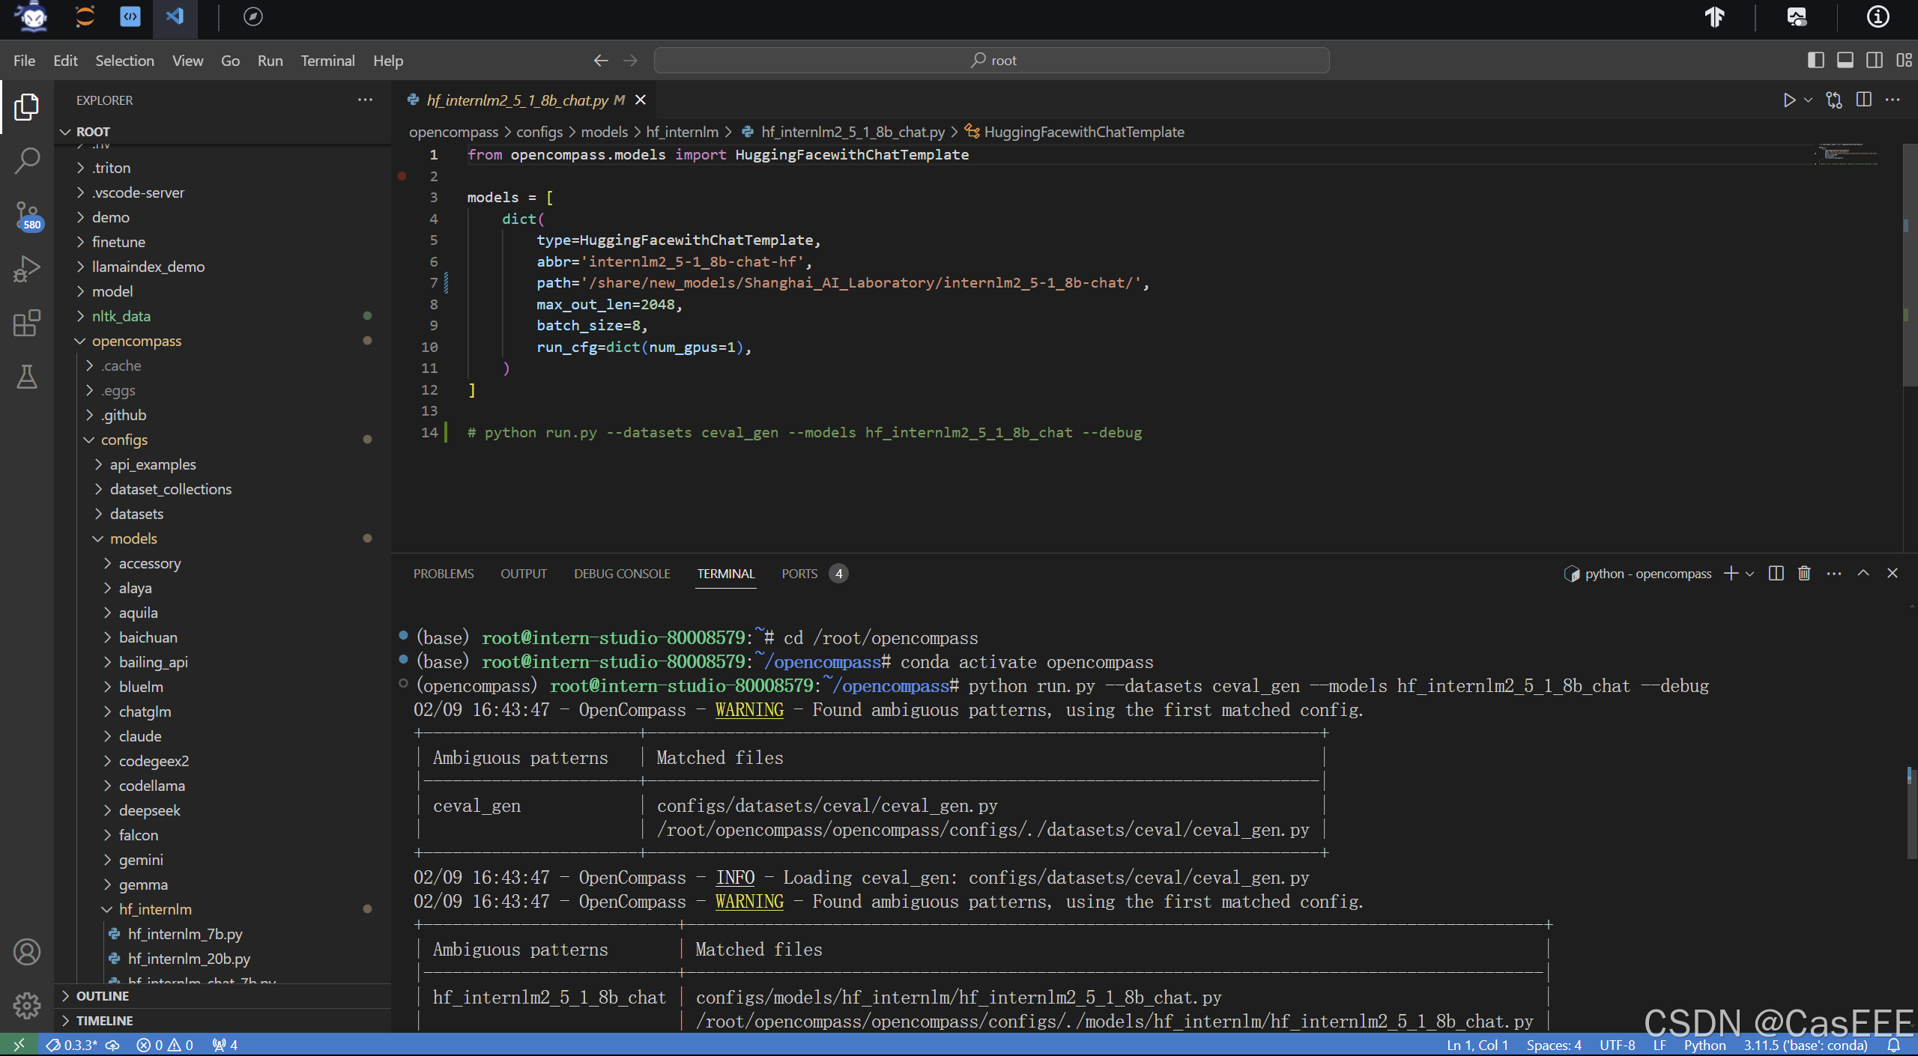1918x1056 pixels.
Task: Open Source Control view with 580 badge
Action: [27, 215]
